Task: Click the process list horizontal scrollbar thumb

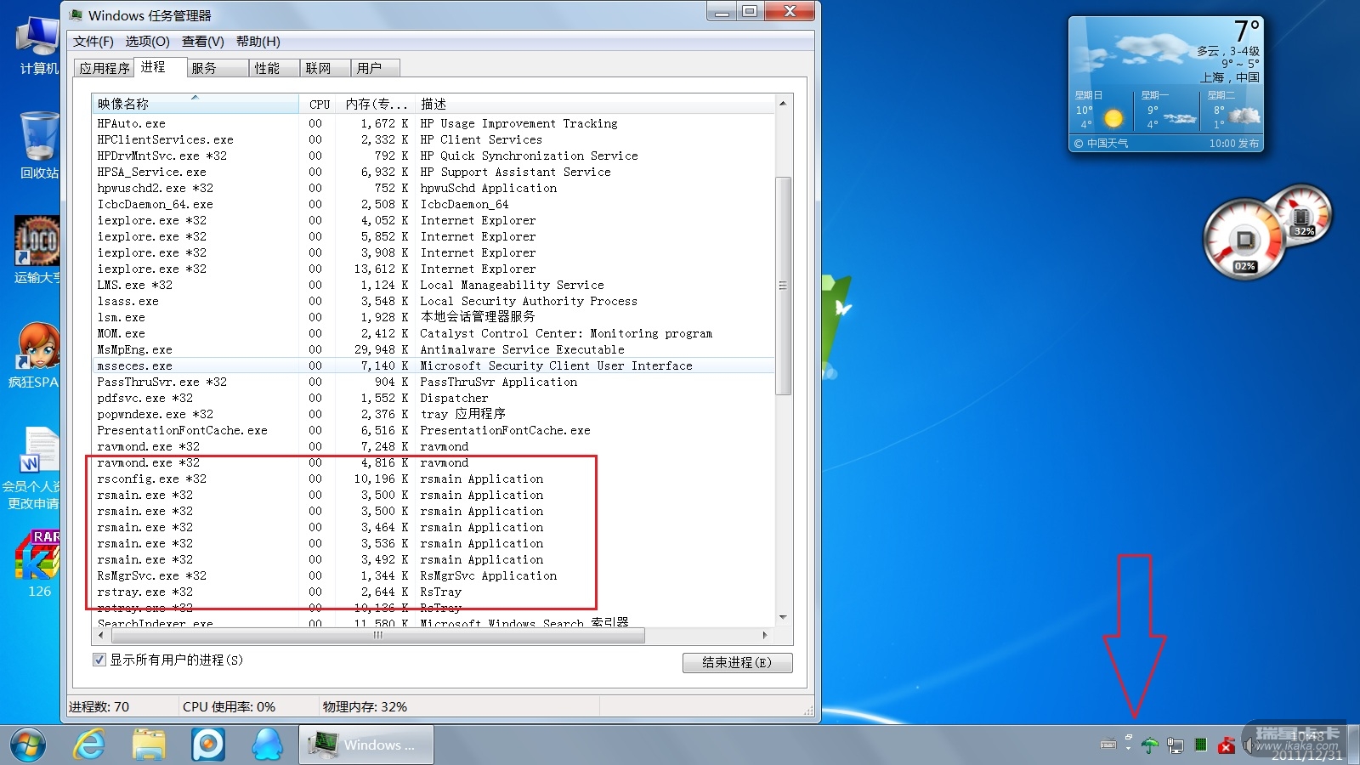Action: coord(378,635)
